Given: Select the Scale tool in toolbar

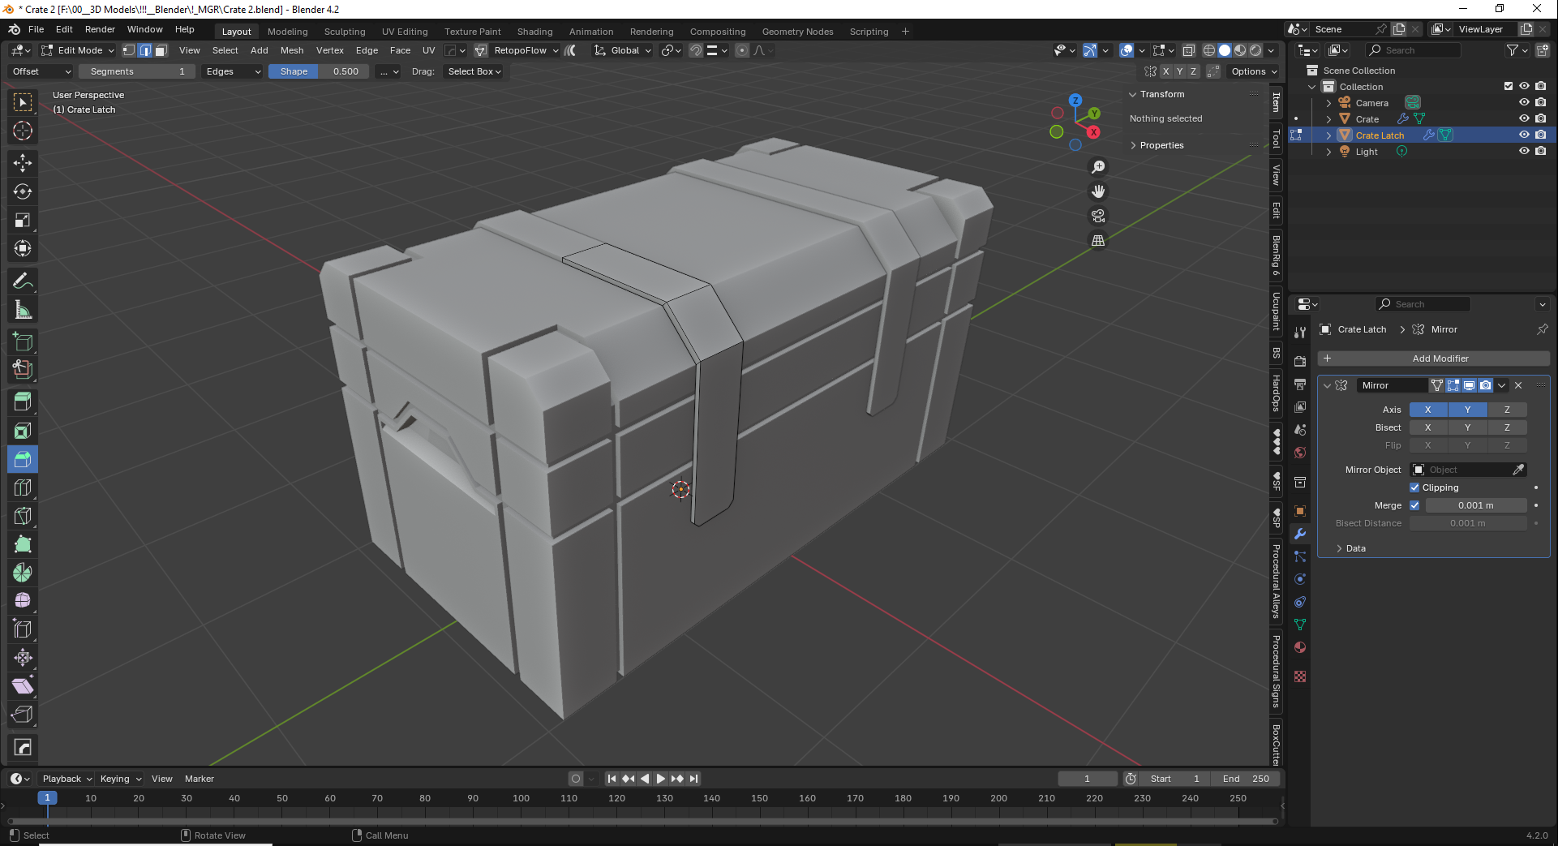Looking at the screenshot, I should click(23, 220).
